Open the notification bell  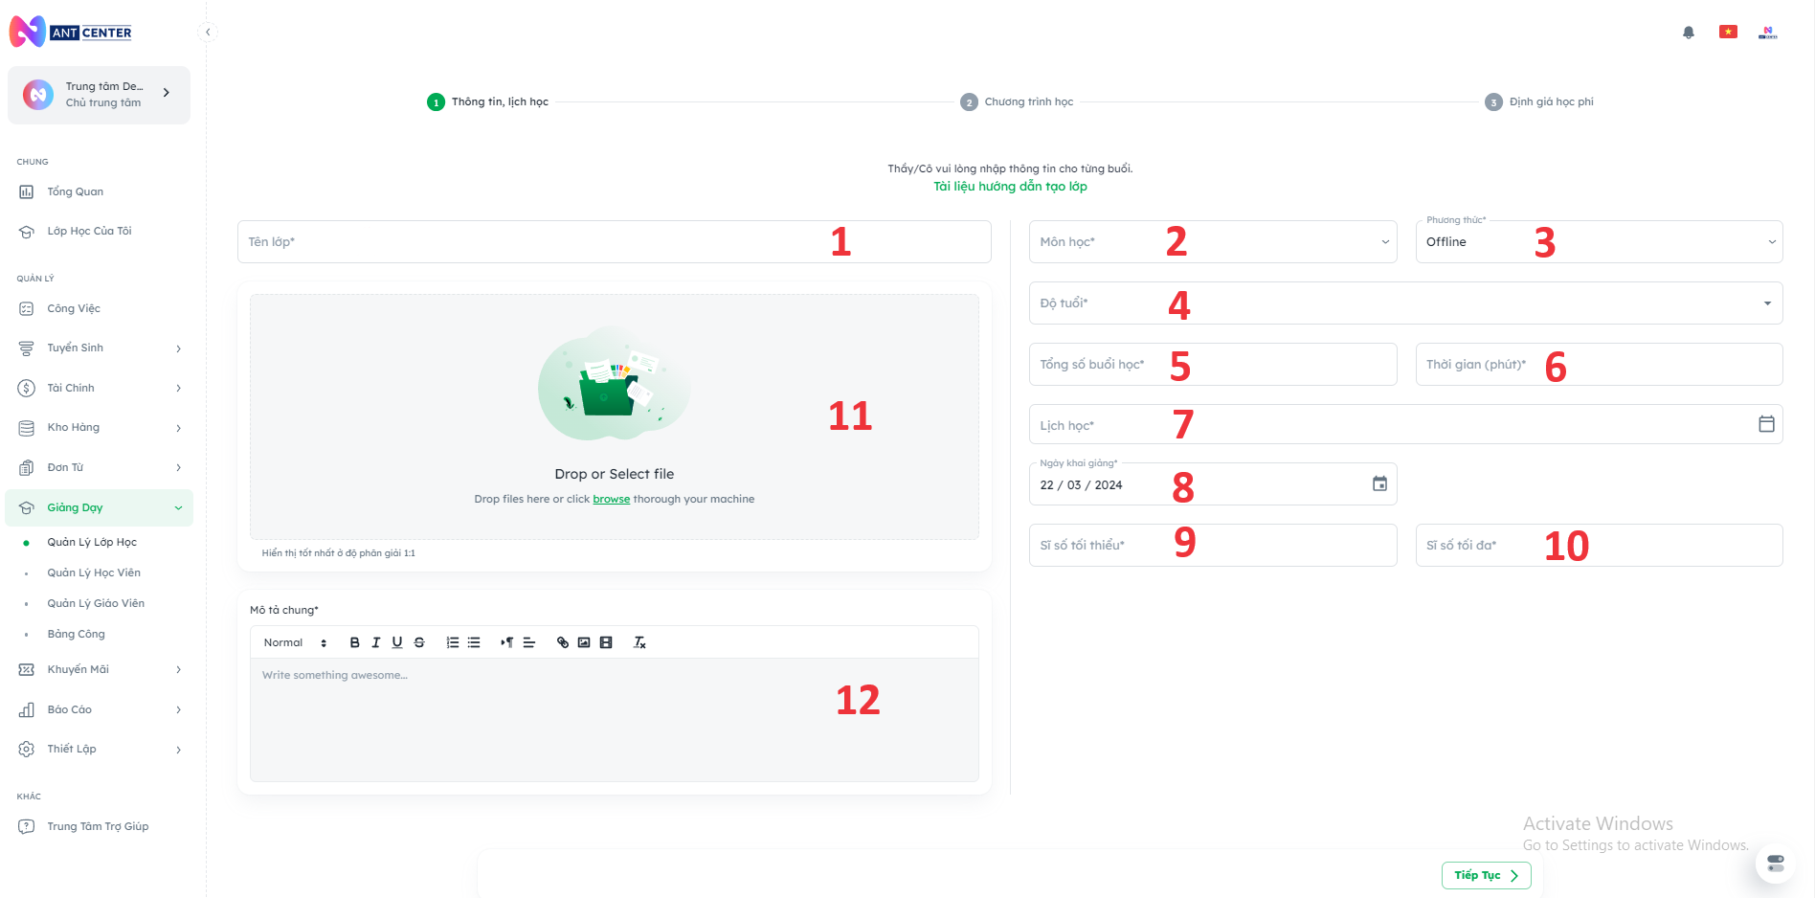pos(1689,33)
